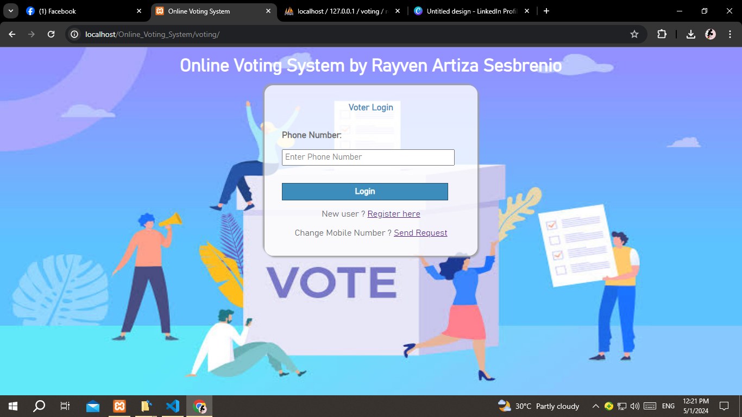Open Visual Studio Code from the taskbar

coord(173,406)
